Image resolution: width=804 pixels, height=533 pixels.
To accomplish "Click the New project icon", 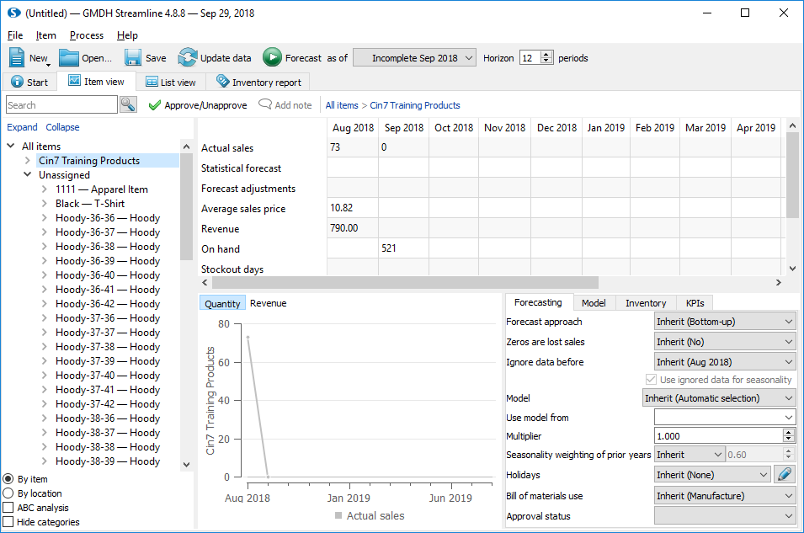I will pos(19,57).
